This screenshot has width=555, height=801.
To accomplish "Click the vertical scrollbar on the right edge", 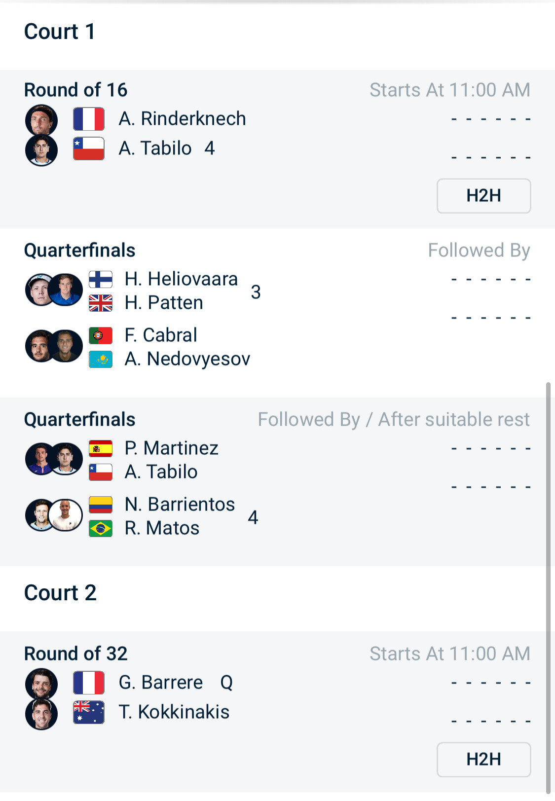I will pyautogui.click(x=548, y=587).
